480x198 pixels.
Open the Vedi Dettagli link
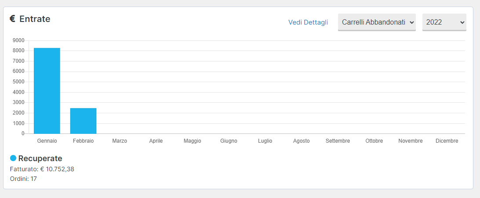tap(308, 22)
